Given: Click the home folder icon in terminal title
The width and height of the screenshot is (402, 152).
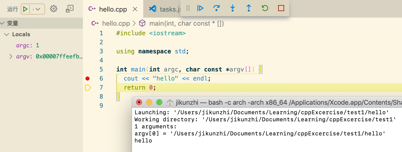Looking at the screenshot, I should click(170, 102).
